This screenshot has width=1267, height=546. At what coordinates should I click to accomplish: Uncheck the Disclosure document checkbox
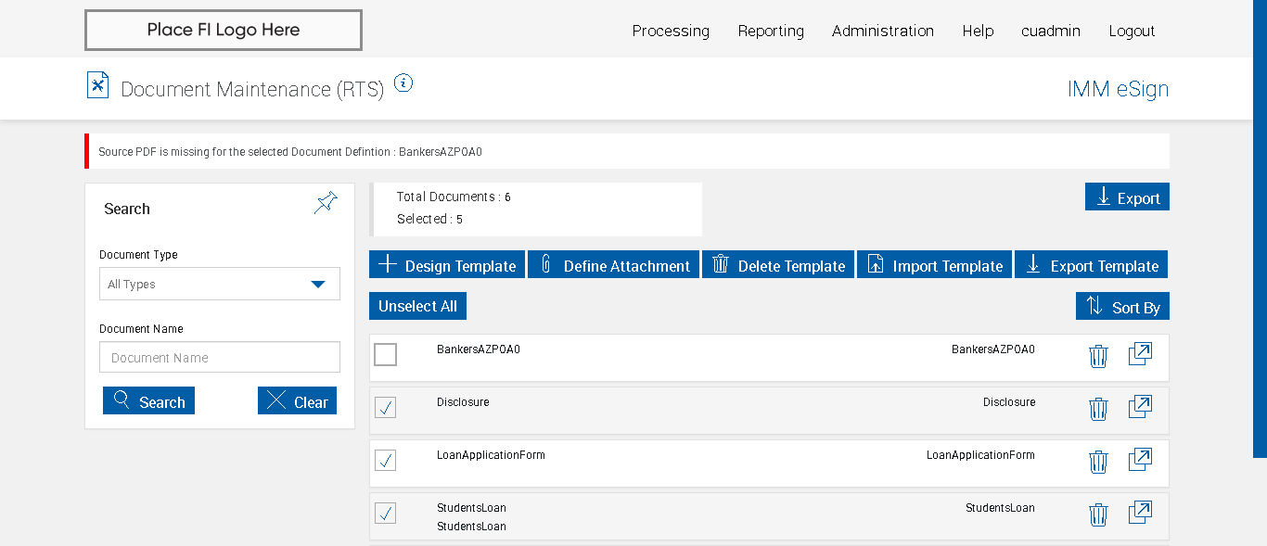click(386, 407)
